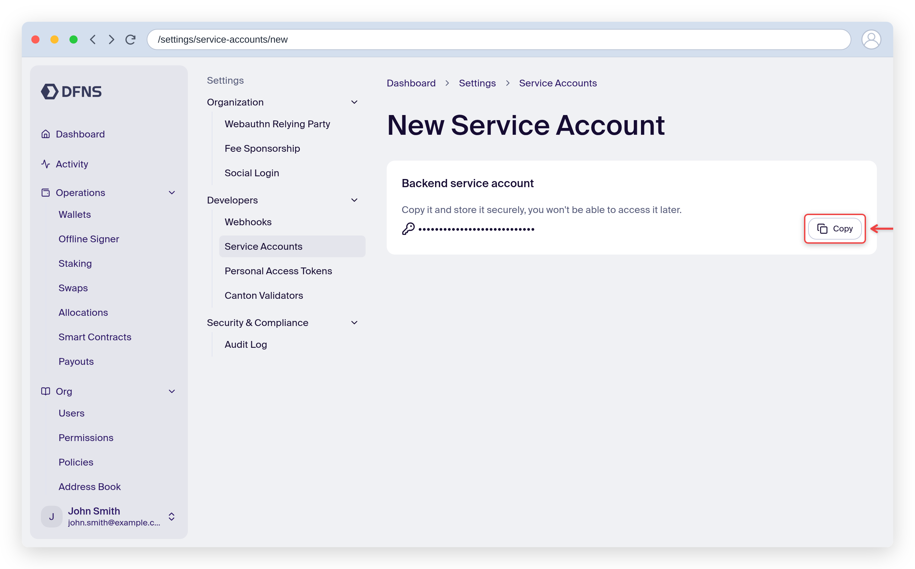The width and height of the screenshot is (915, 569).
Task: Open the browser profile avatar icon
Action: tap(871, 39)
